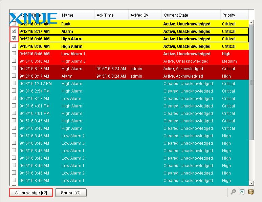The height and width of the screenshot is (202, 262).
Task: Select the 9/13/16 2:54 PM alarm checkbox
Action: 14,90
